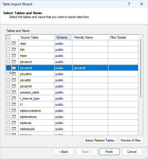148x159 pixels.
Task: Click the Filter Details column header
Action: click(123, 37)
